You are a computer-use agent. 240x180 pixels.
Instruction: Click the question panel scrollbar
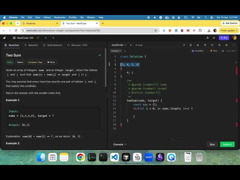click(x=105, y=67)
